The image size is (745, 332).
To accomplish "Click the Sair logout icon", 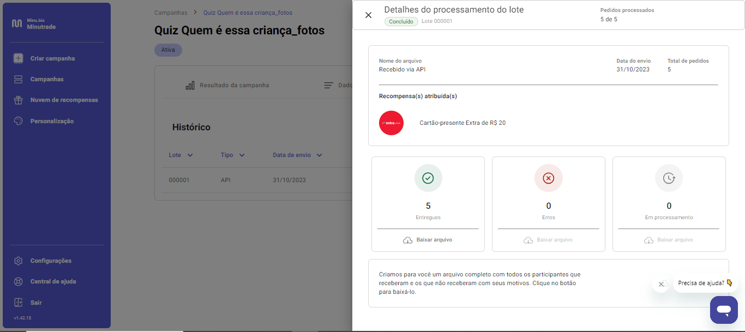I will 19,303.
